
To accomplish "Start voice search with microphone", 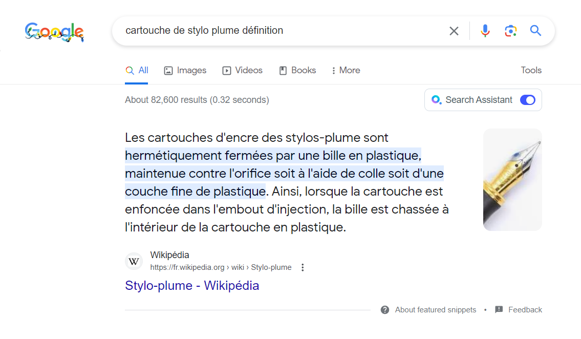I will tap(485, 31).
